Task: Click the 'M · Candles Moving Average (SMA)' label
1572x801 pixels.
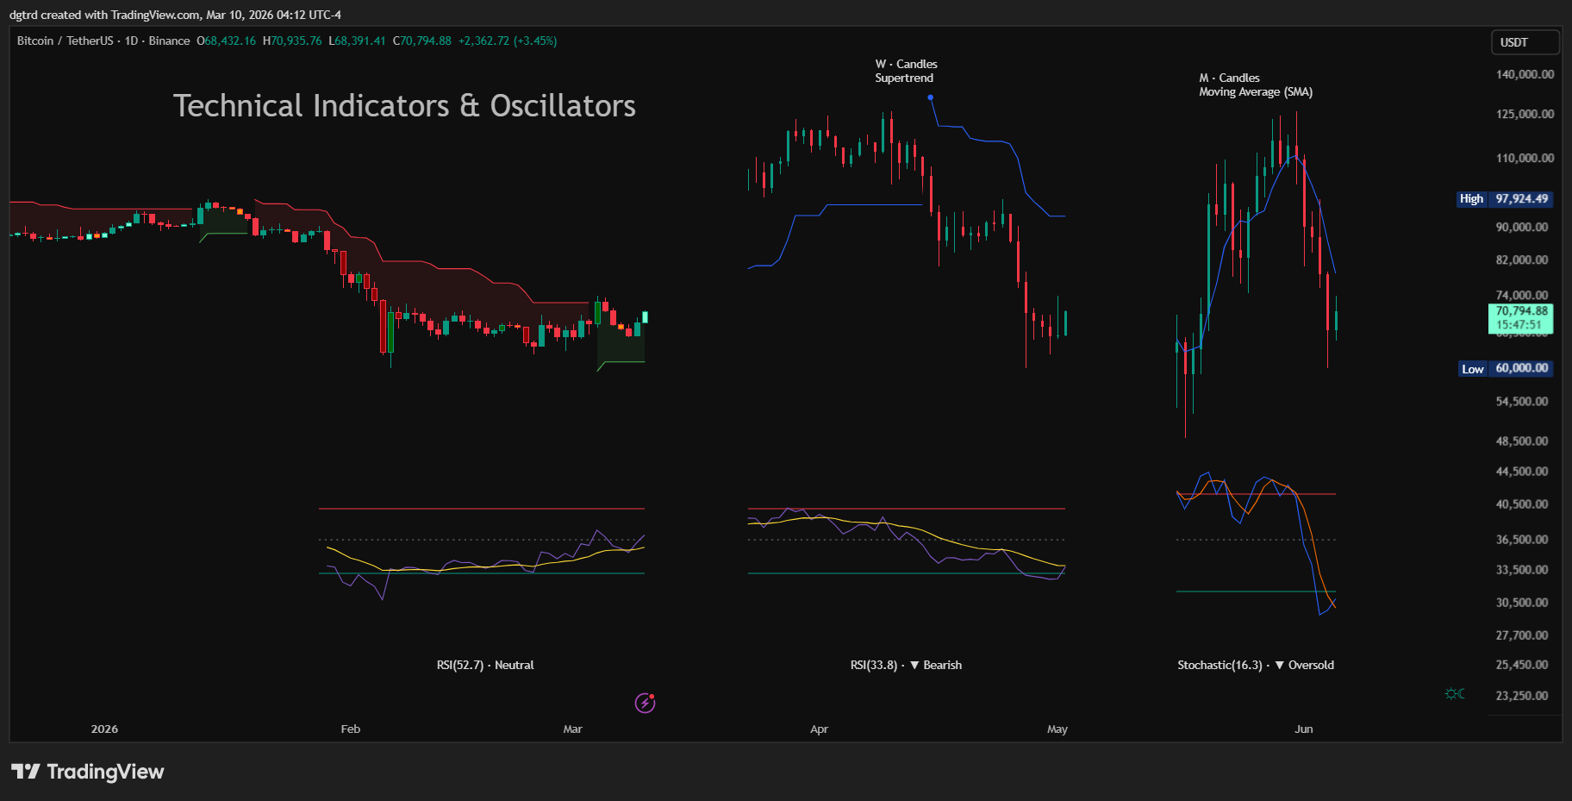Action: point(1256,84)
